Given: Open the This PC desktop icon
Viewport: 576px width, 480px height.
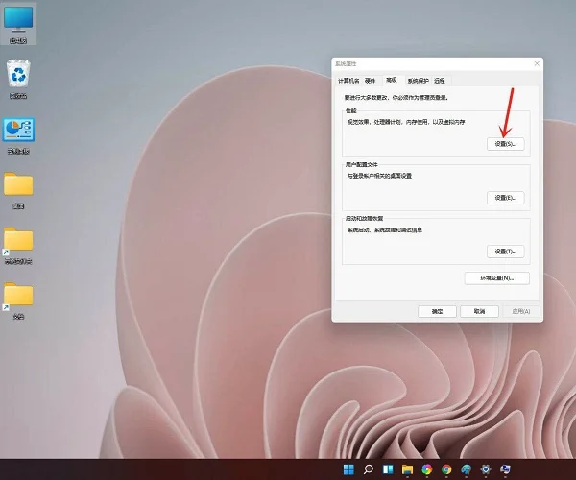Looking at the screenshot, I should (x=18, y=24).
